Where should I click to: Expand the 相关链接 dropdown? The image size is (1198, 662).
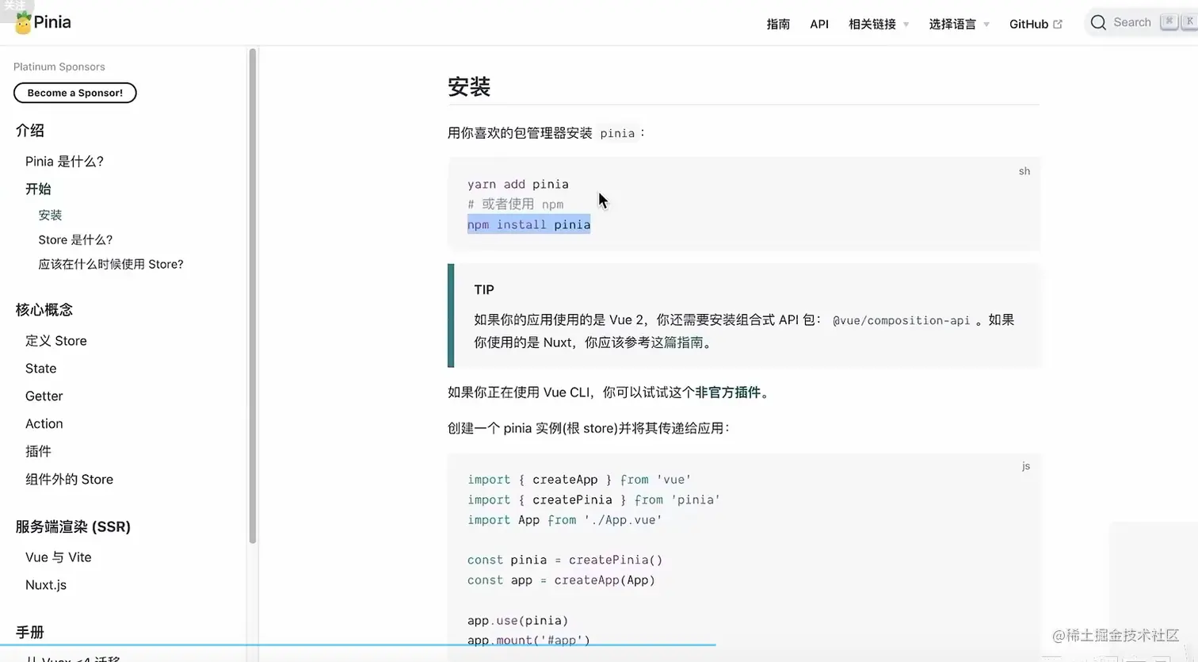879,24
